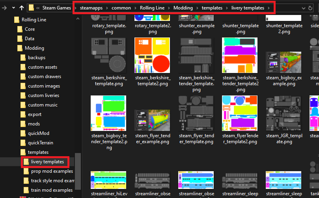Image resolution: width=319 pixels, height=198 pixels.
Task: Click the steamapps breadcrumb
Action: pos(91,8)
